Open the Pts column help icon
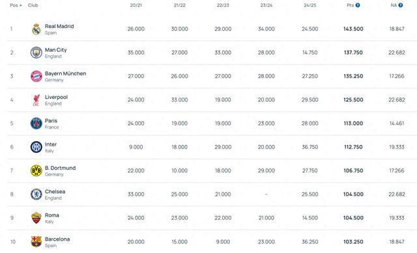This screenshot has width=417, height=253. point(358,5)
